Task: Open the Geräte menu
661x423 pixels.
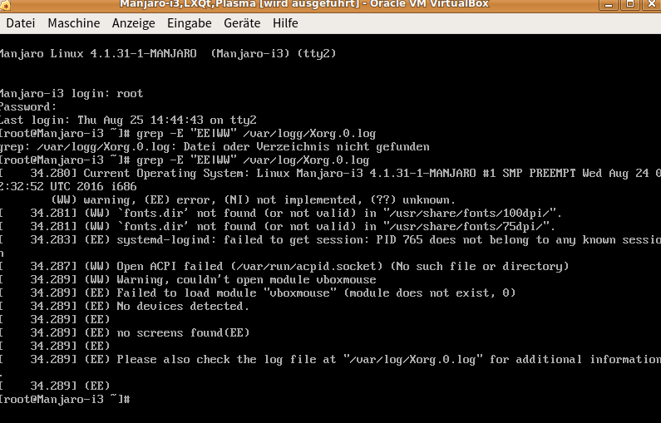Action: (242, 23)
